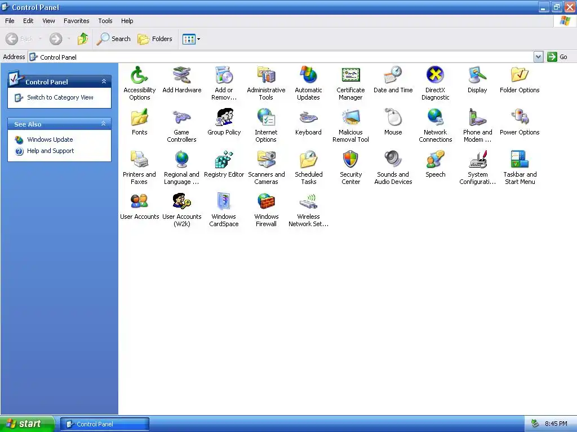Open Accessibility Options applet
This screenshot has height=432, width=577.
tap(140, 83)
